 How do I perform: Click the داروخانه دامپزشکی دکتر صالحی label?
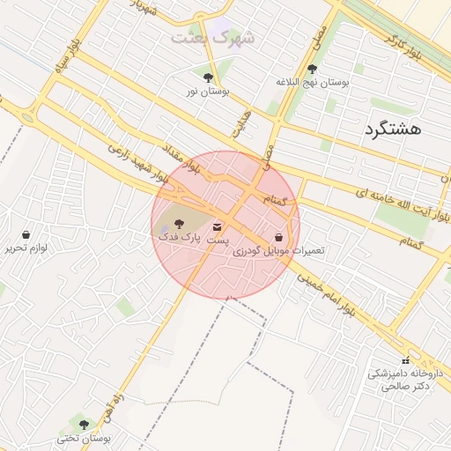point(405,380)
